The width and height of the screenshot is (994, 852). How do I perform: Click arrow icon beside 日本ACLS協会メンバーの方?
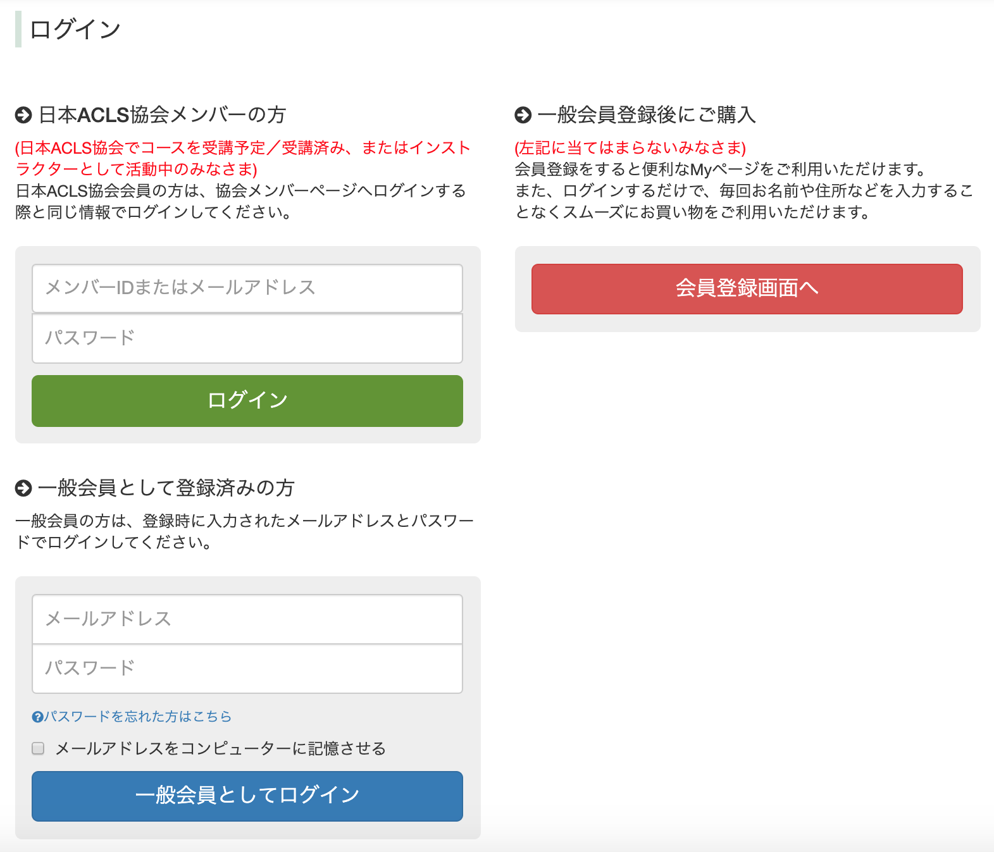point(23,115)
